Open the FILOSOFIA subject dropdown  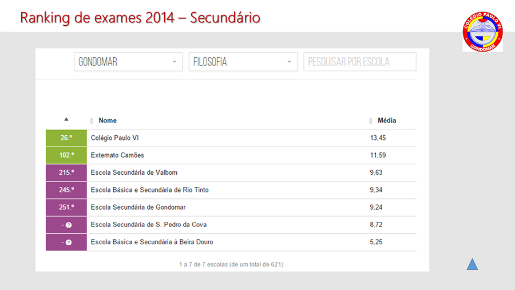click(243, 62)
